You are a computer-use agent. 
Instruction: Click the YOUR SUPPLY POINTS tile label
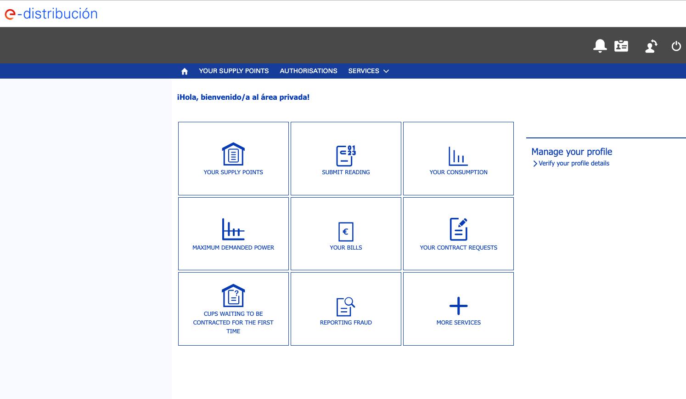(x=233, y=172)
